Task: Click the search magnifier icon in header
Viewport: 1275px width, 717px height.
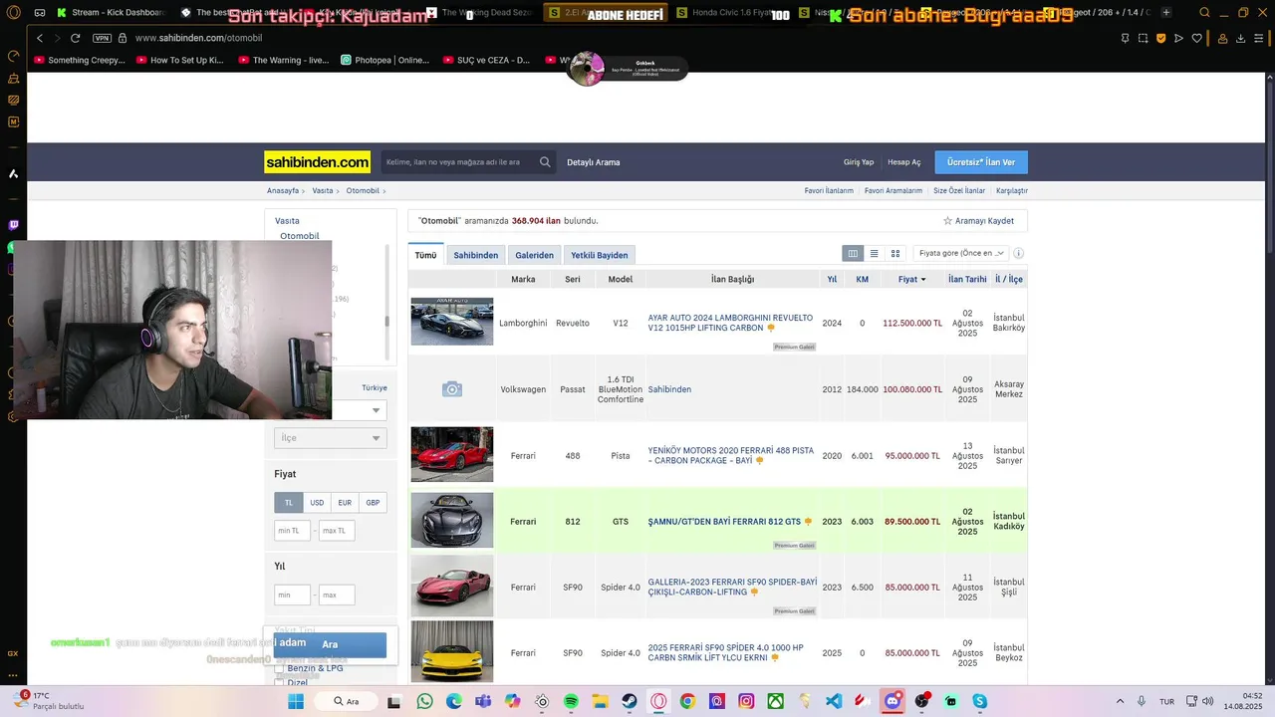Action: [545, 162]
